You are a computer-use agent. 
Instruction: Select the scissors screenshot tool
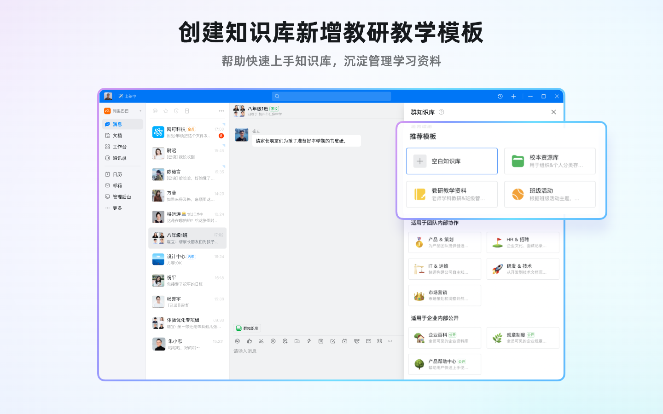tap(261, 341)
